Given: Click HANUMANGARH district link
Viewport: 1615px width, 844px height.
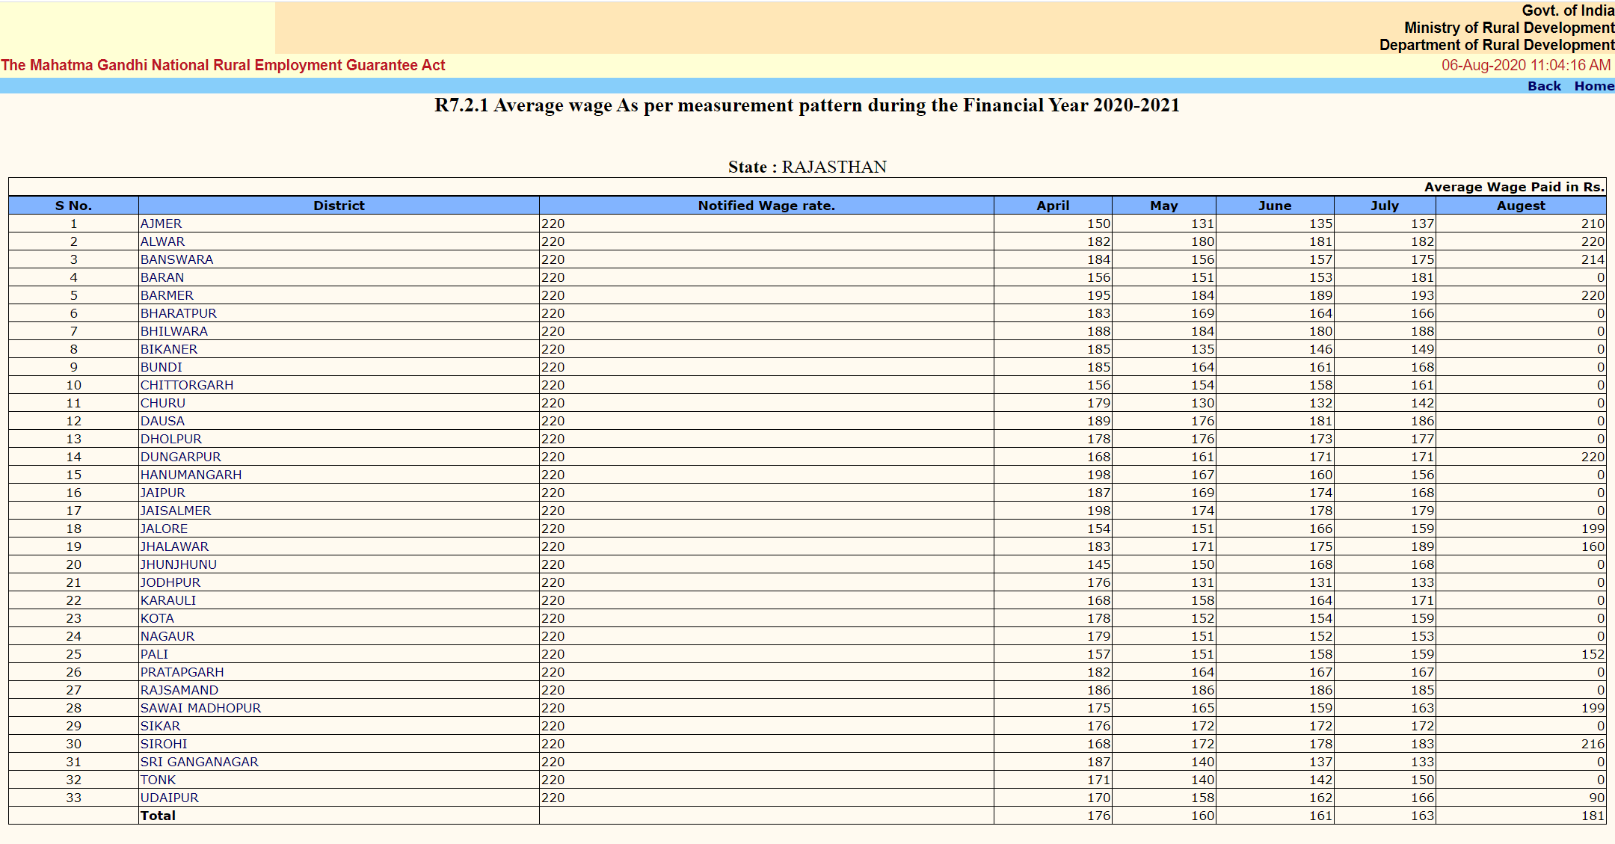Looking at the screenshot, I should click(191, 475).
